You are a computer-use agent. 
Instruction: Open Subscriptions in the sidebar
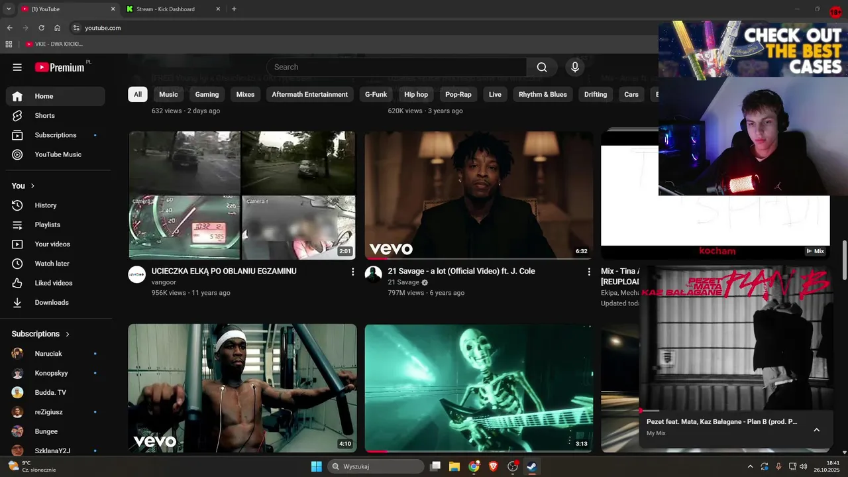click(56, 135)
